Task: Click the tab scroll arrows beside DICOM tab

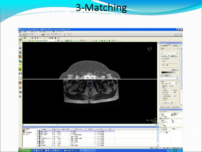Action: pos(181,46)
